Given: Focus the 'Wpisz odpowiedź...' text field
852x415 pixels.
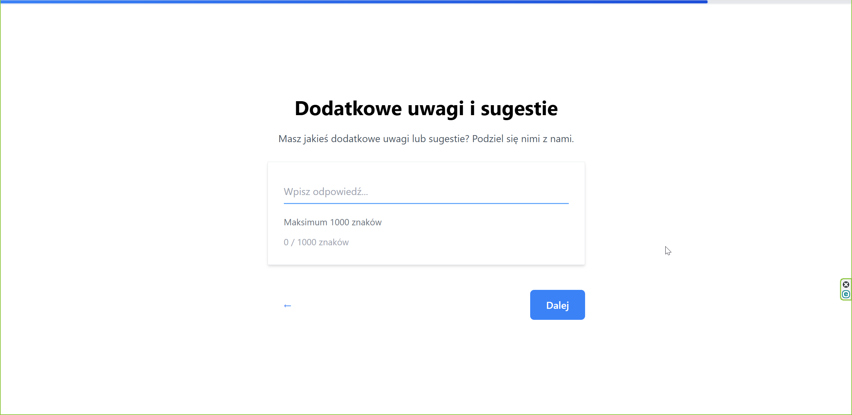Looking at the screenshot, I should tap(426, 192).
